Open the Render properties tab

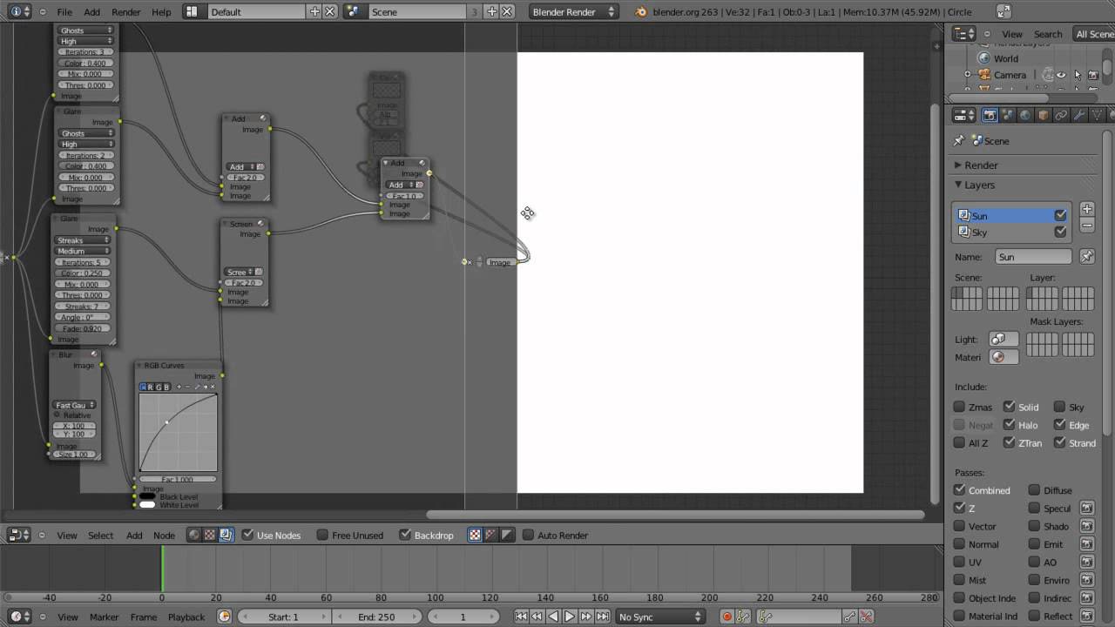pos(990,115)
